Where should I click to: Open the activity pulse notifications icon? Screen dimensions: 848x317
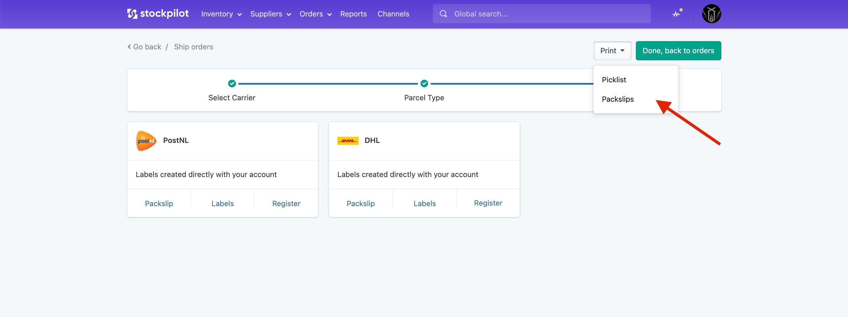click(677, 14)
